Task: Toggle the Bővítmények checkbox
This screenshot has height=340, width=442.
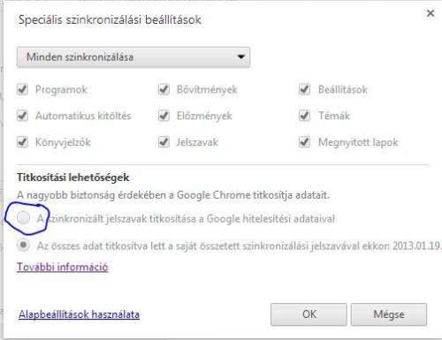Action: coord(164,89)
